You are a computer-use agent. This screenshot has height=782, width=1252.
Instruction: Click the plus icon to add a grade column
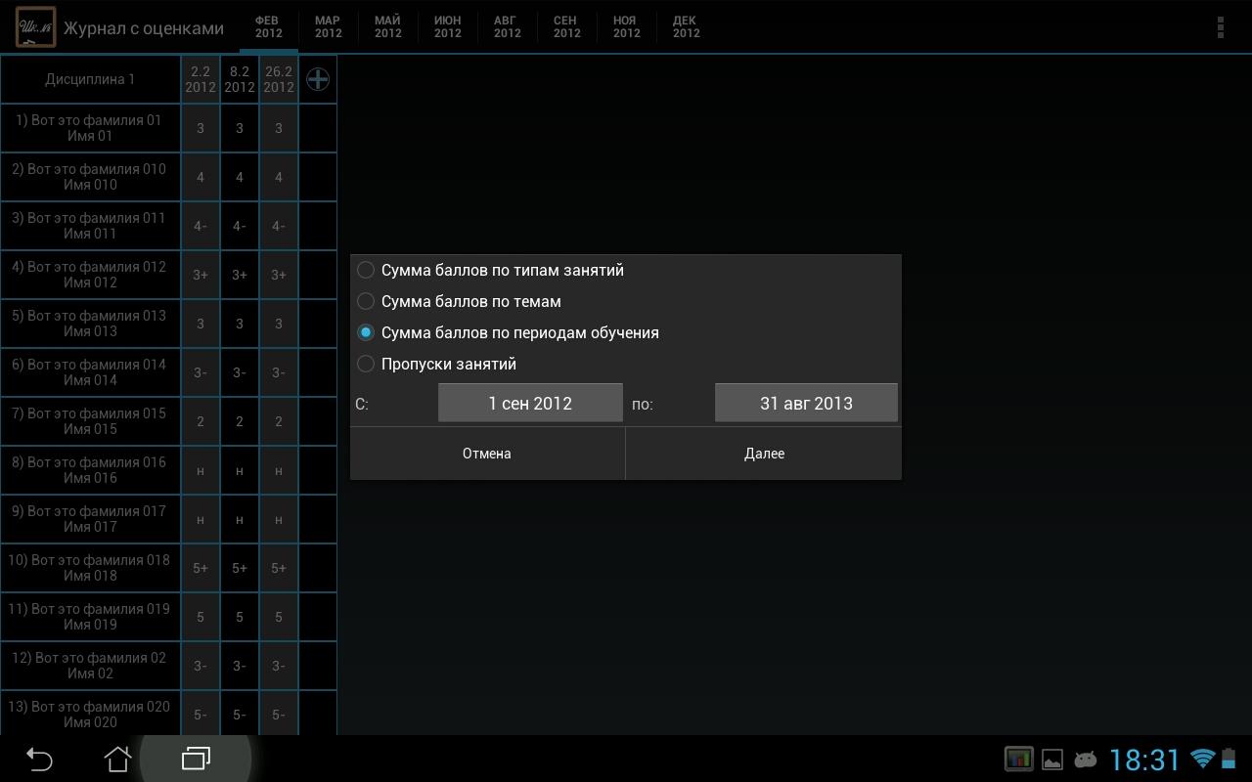pos(318,79)
